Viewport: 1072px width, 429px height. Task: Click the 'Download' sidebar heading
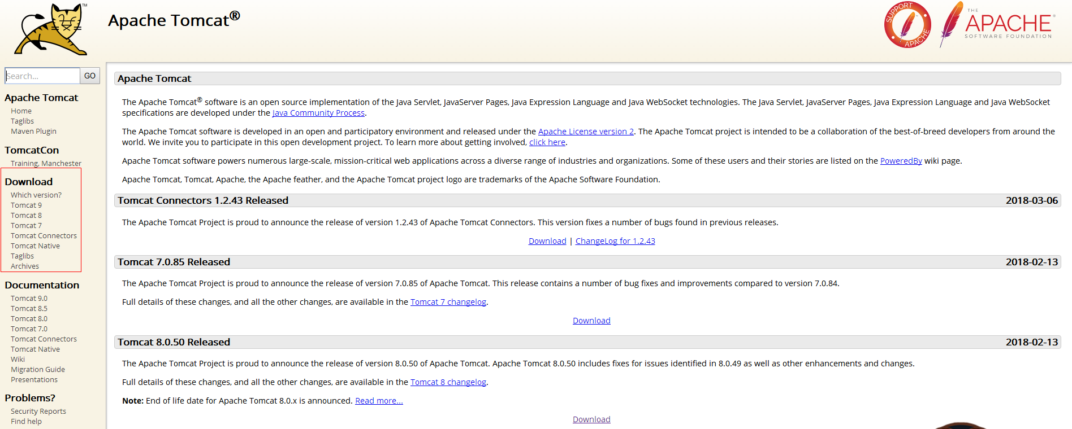click(x=28, y=182)
